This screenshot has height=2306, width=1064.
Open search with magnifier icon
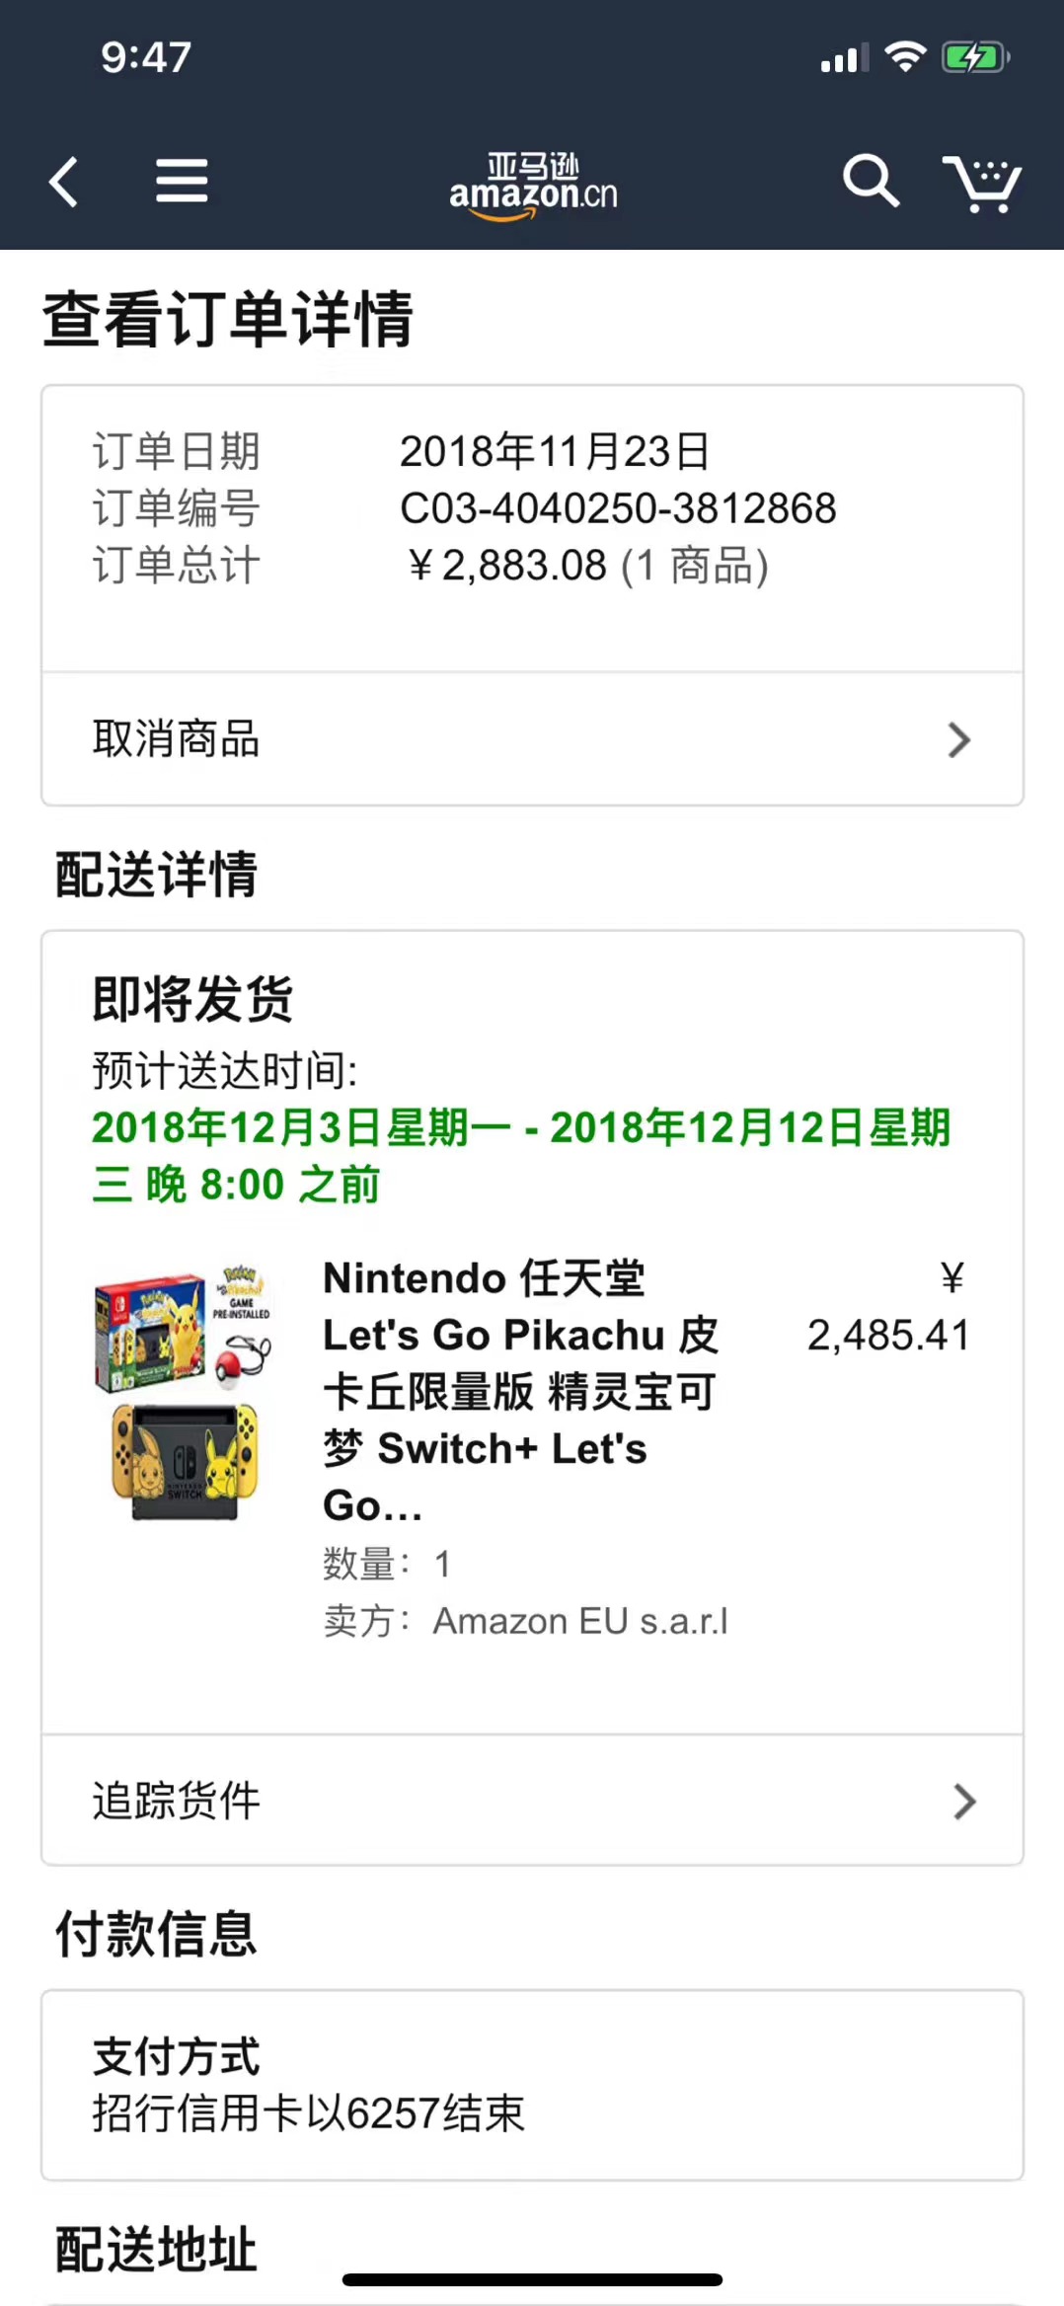pos(871,181)
